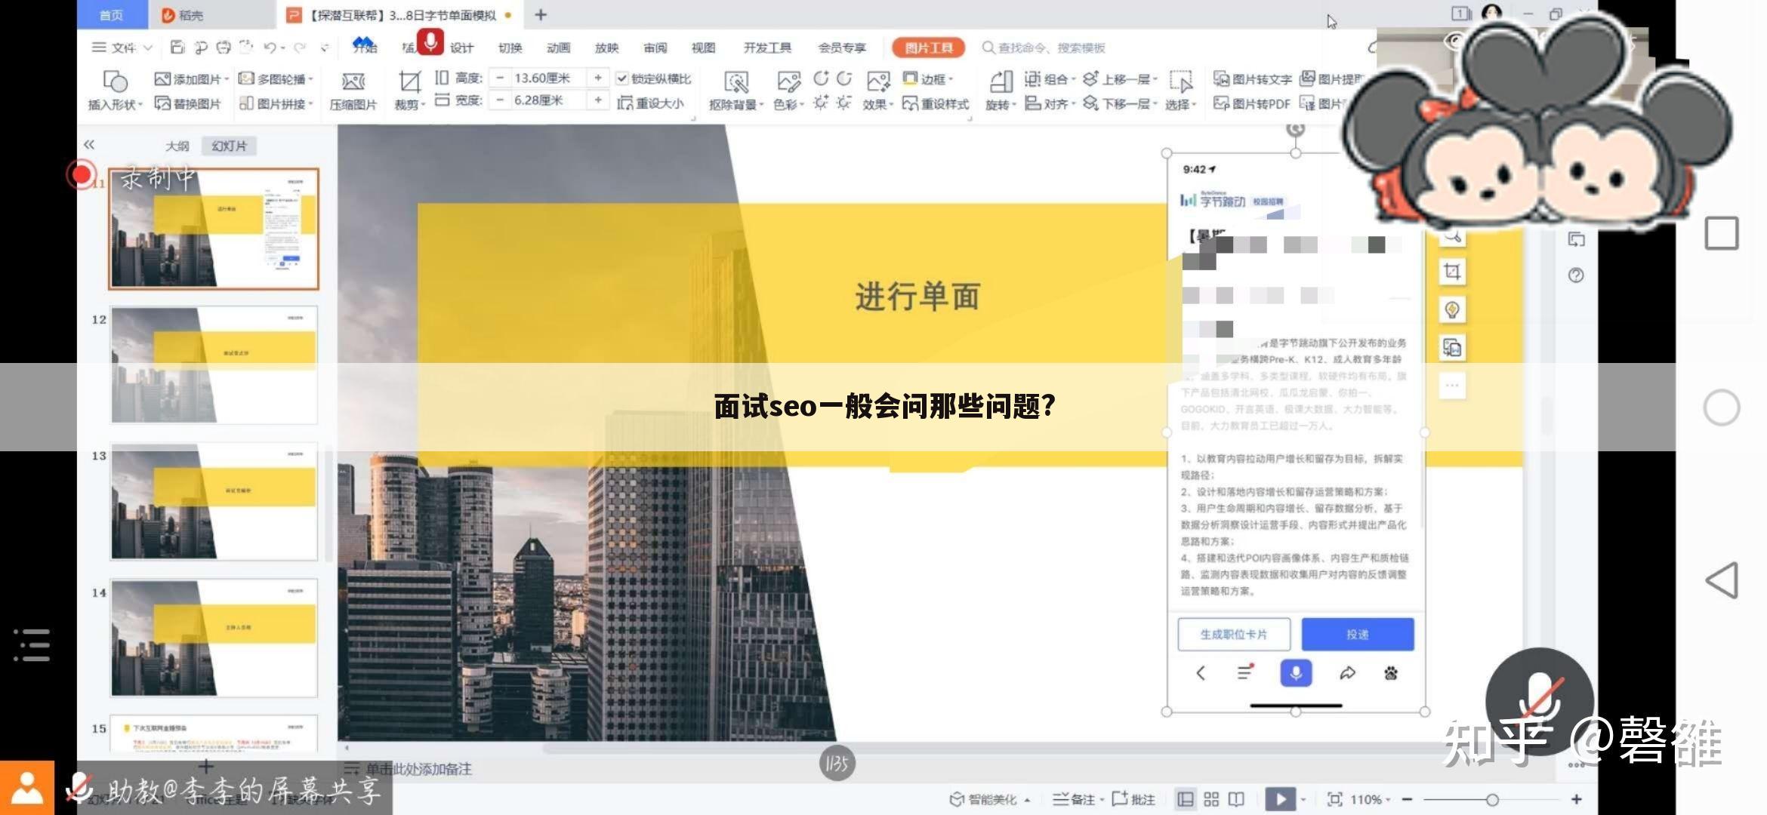
Task: Select slide 14 thumbnail
Action: [214, 638]
